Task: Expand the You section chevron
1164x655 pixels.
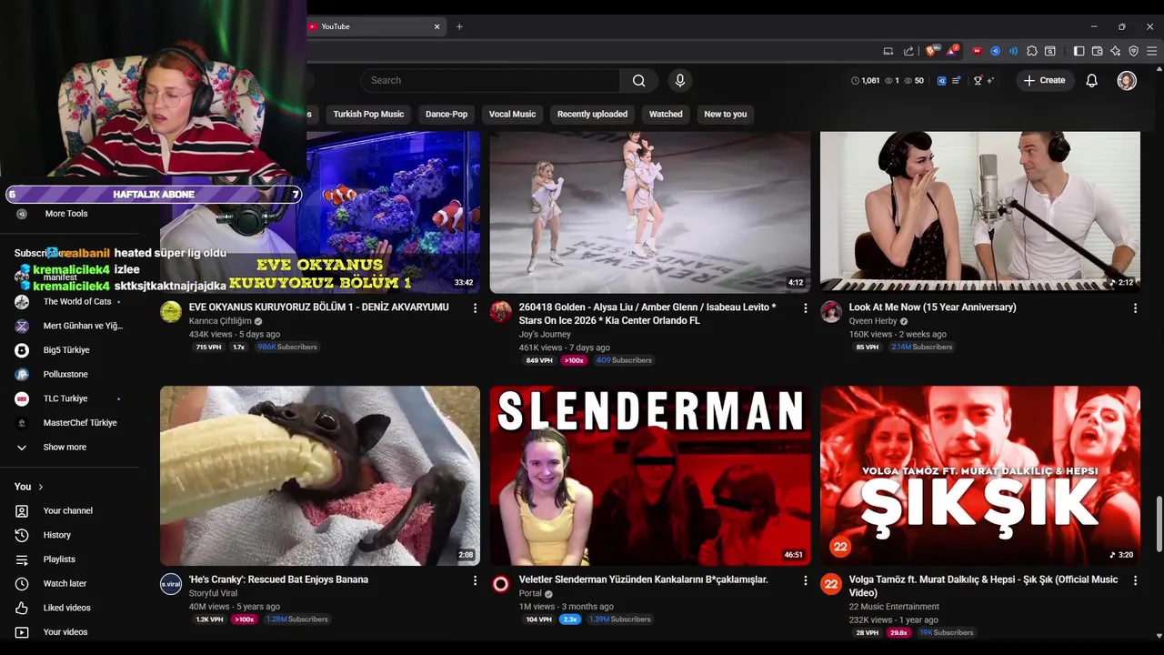Action: pos(40,487)
